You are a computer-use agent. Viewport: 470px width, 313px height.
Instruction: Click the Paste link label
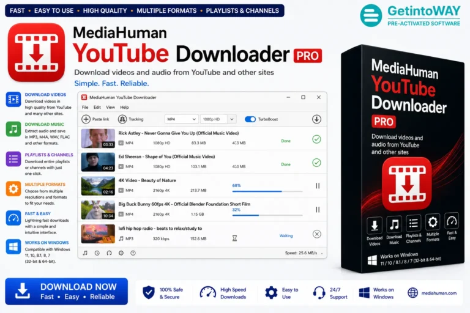[101, 119]
